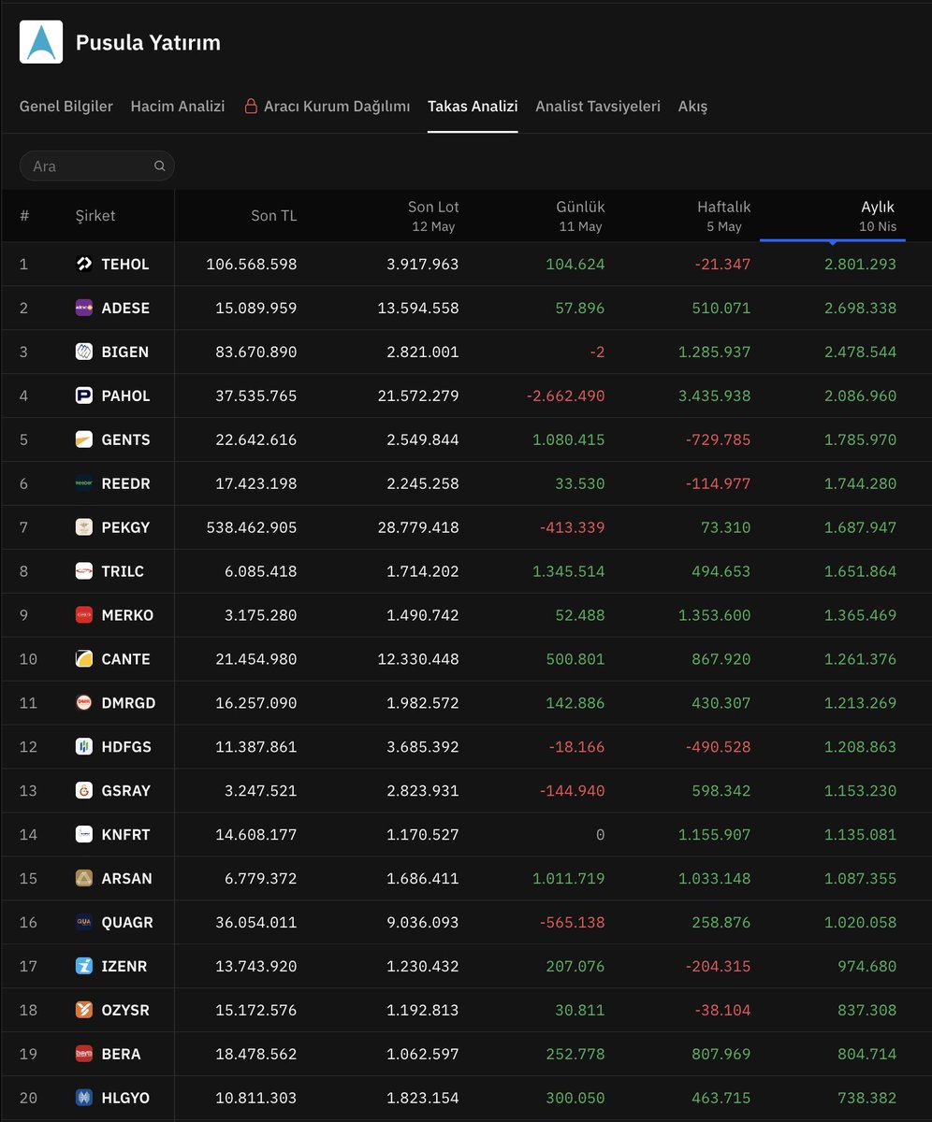Click the CANTE company logo

(84, 660)
